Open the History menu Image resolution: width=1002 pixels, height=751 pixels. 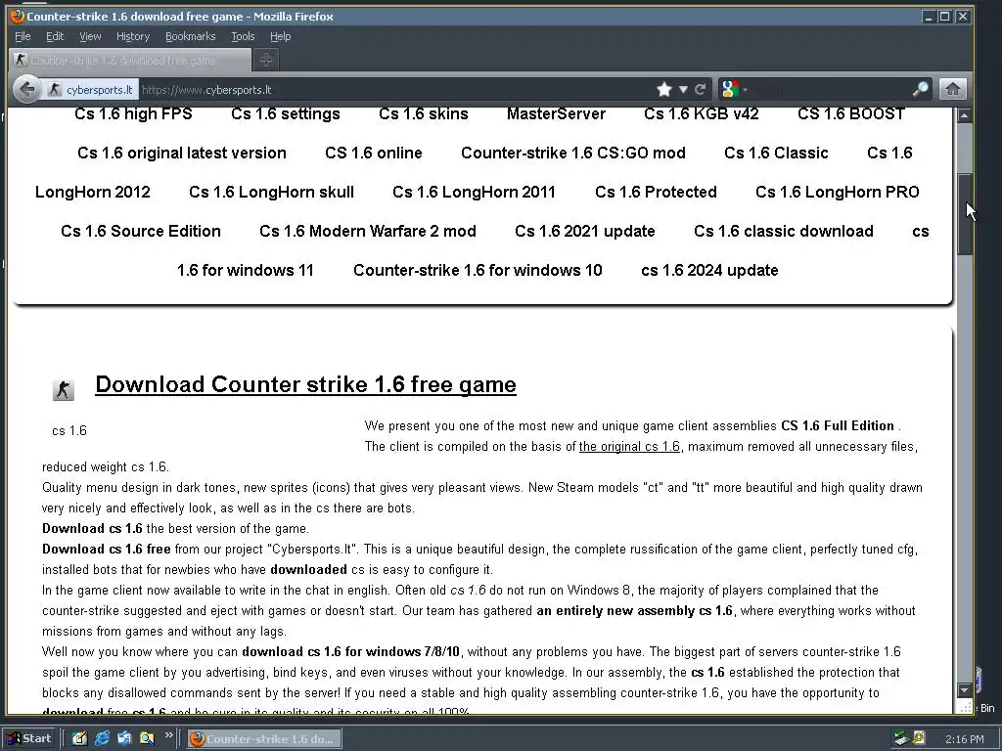(x=133, y=36)
